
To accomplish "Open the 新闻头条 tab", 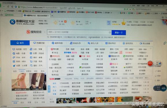I will click(x=75, y=43).
